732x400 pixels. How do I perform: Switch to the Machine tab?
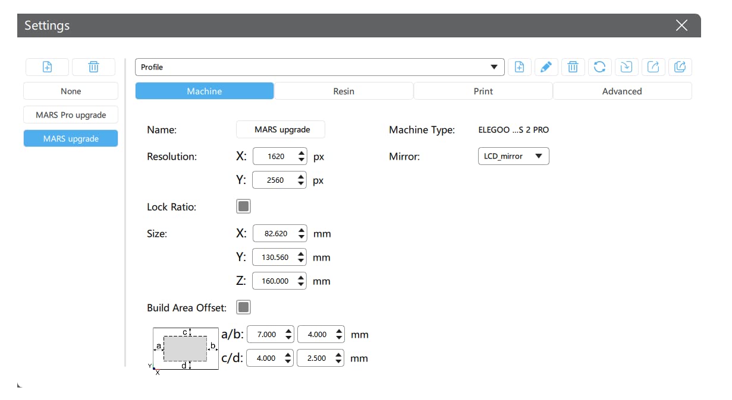pyautogui.click(x=205, y=91)
